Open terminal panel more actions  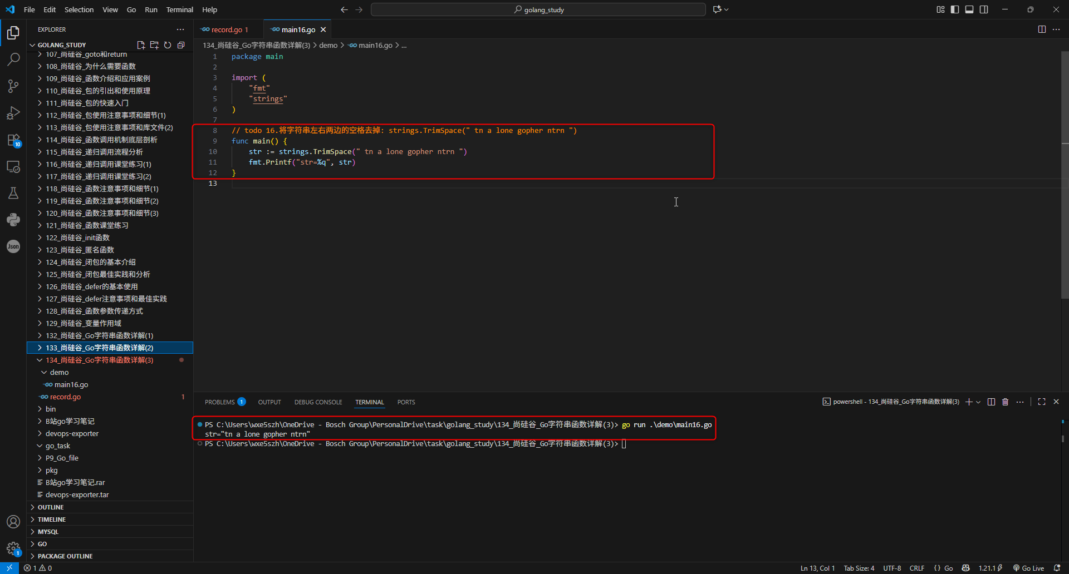(x=1020, y=402)
